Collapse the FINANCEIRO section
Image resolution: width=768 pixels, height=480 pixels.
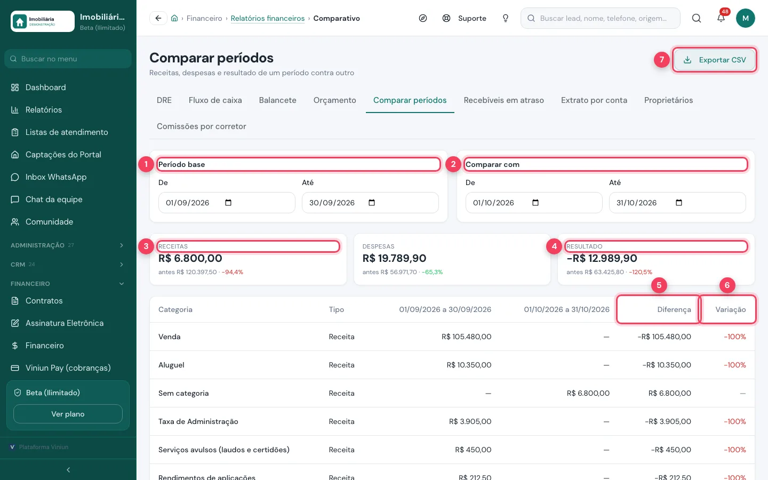coord(68,284)
